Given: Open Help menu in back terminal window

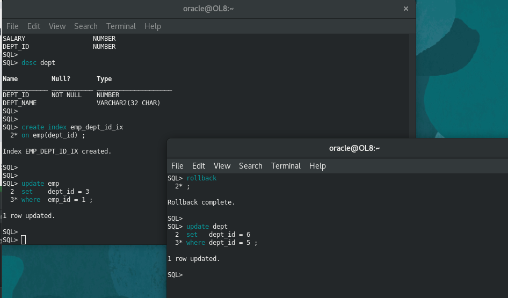Looking at the screenshot, I should coord(153,26).
